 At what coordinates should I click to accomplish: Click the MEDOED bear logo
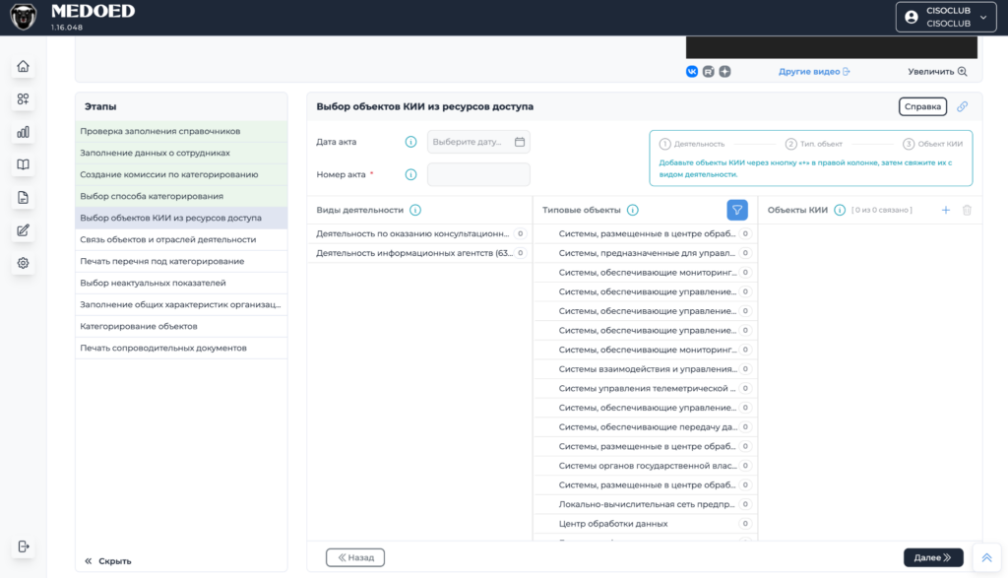pos(24,18)
